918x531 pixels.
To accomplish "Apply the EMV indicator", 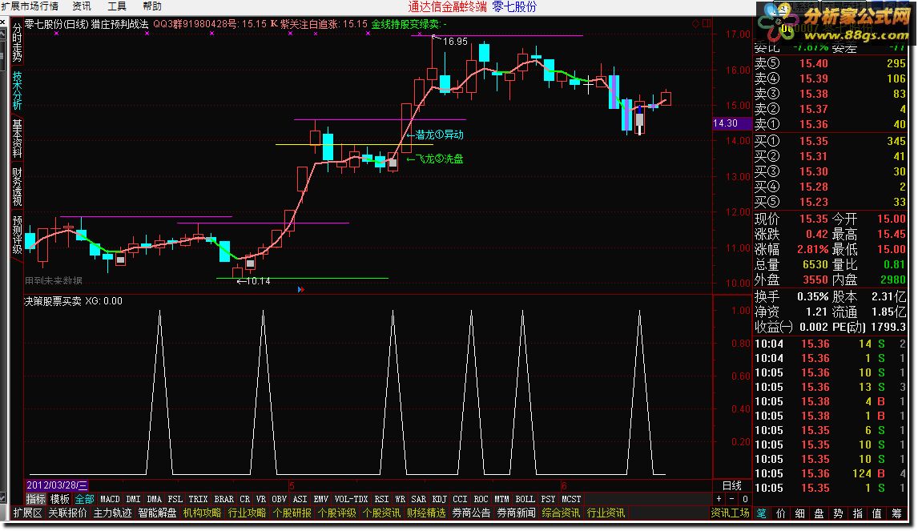I will 321,499.
